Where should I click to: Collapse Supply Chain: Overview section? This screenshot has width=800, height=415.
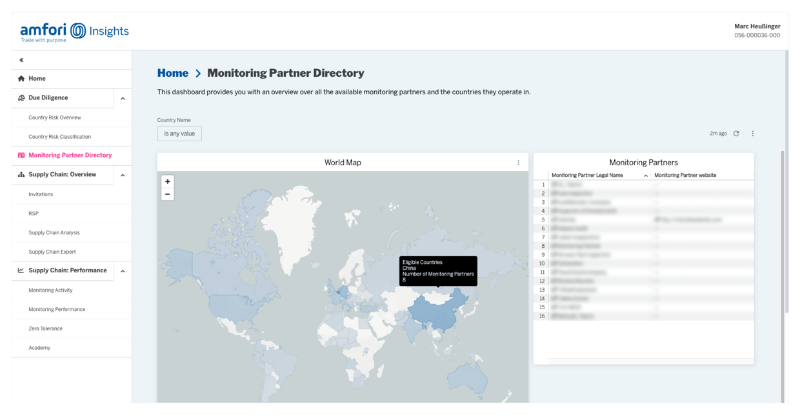pyautogui.click(x=123, y=175)
